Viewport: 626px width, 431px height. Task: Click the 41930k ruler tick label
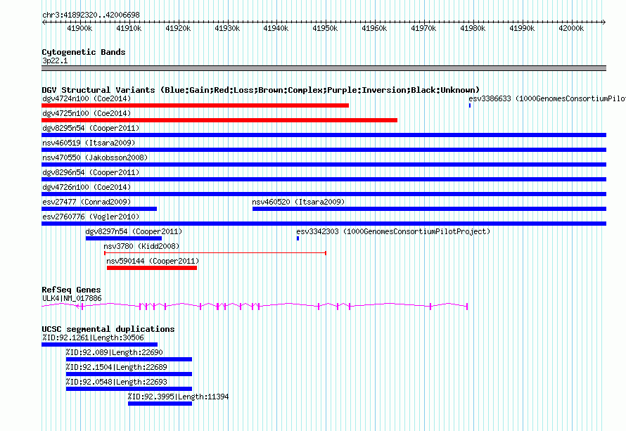point(227,28)
